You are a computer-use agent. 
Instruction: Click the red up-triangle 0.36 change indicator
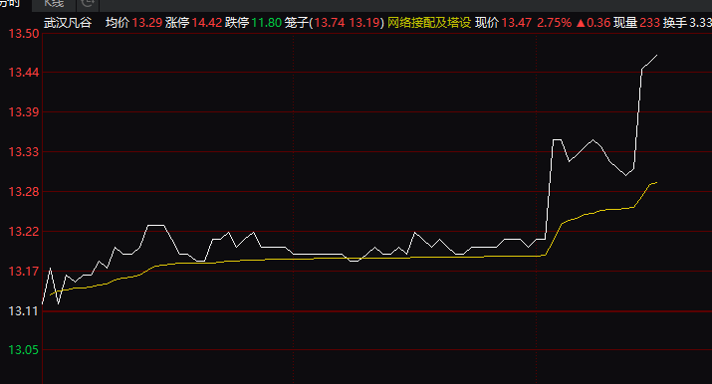(593, 23)
